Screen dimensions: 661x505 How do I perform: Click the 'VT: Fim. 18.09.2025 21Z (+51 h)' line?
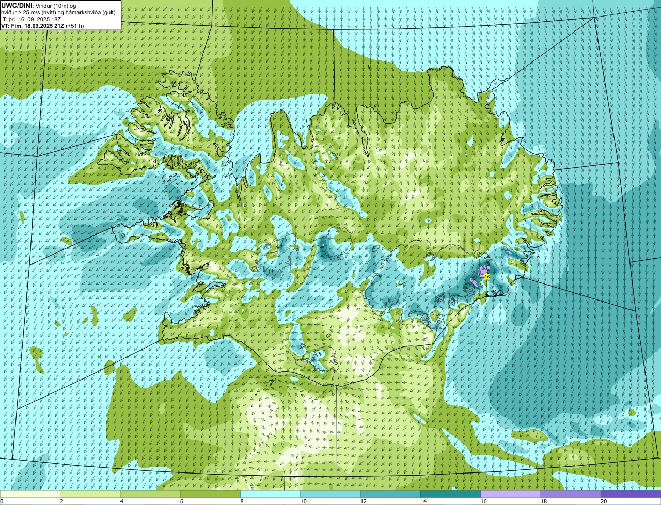[x=42, y=26]
